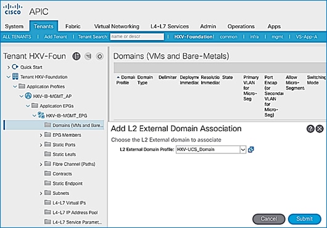Open the common tenant link
This screenshot has width=327, height=228.
tap(228, 37)
